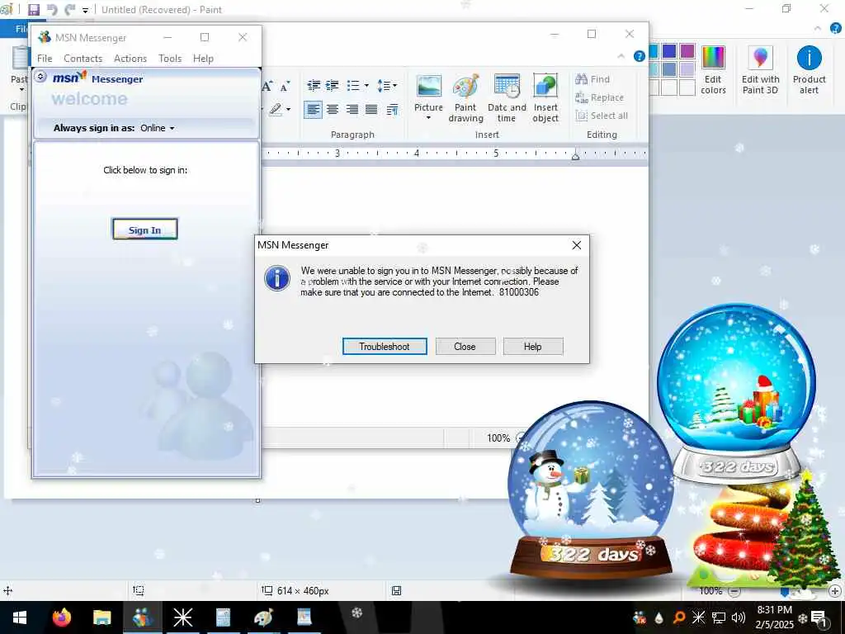Open the Tools menu in MSN Messenger
Image resolution: width=845 pixels, height=634 pixels.
click(170, 59)
